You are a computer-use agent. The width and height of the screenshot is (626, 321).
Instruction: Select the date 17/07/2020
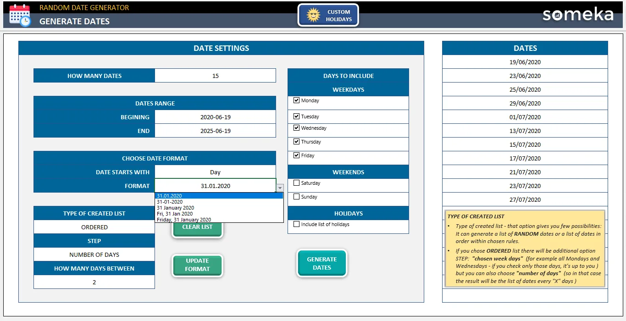tap(525, 158)
